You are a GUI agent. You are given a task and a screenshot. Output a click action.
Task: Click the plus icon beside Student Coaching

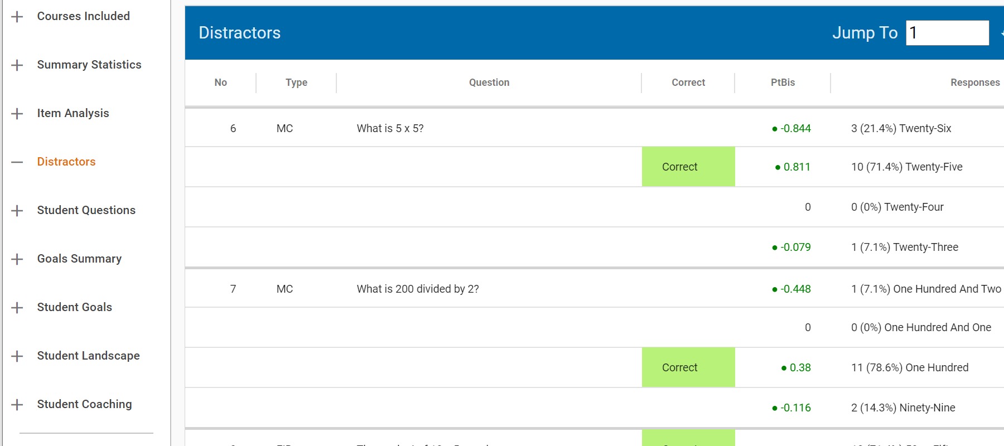pos(17,405)
